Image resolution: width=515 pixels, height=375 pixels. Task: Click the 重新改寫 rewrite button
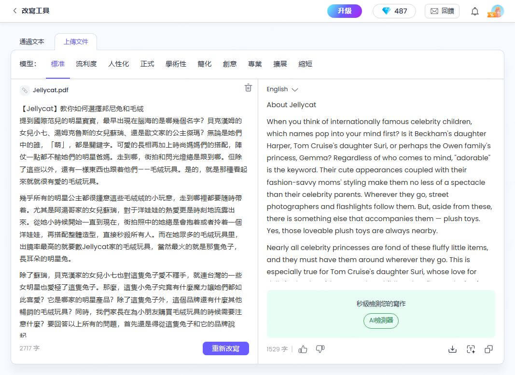pyautogui.click(x=225, y=348)
